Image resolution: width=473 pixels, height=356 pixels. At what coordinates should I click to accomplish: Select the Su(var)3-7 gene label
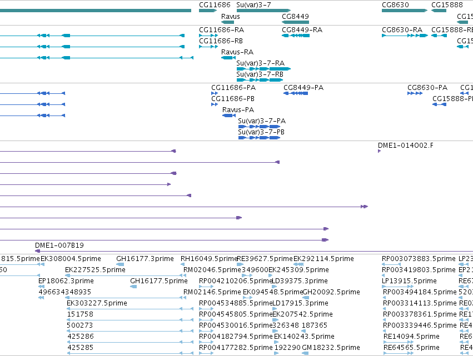[253, 5]
